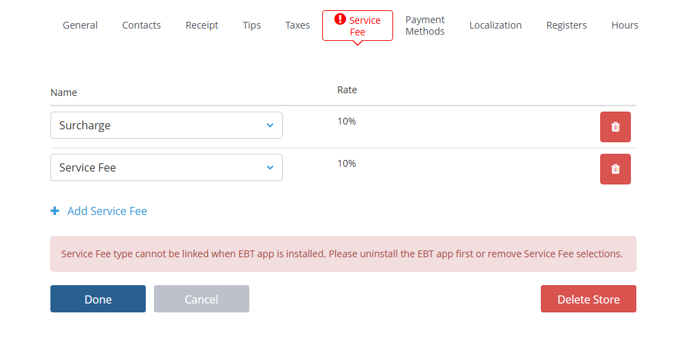Image resolution: width=684 pixels, height=343 pixels.
Task: Click the red Delete Store button
Action: tap(589, 299)
